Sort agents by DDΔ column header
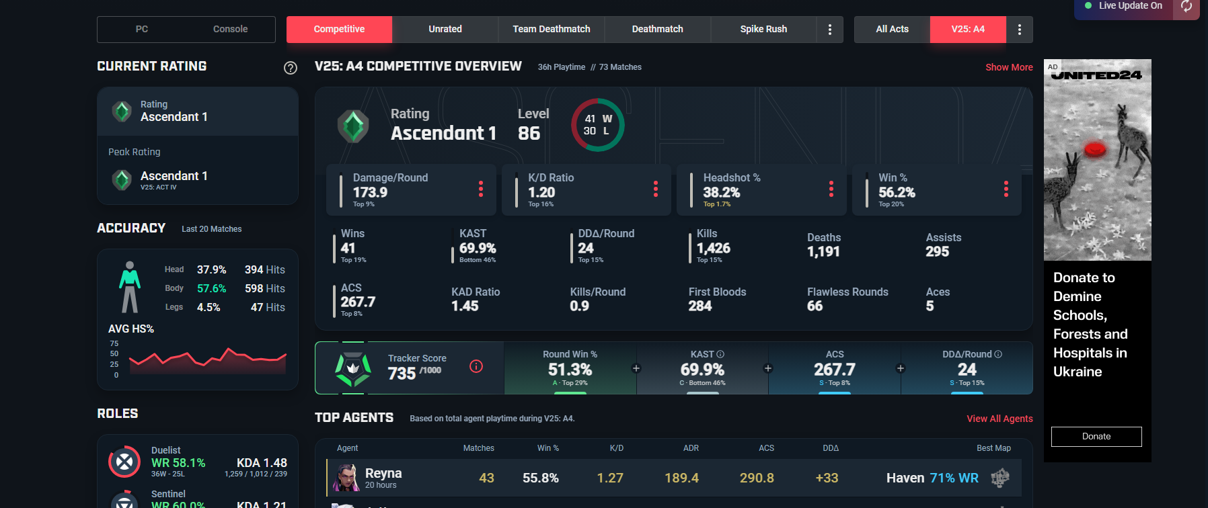The width and height of the screenshot is (1208, 508). pos(831,448)
